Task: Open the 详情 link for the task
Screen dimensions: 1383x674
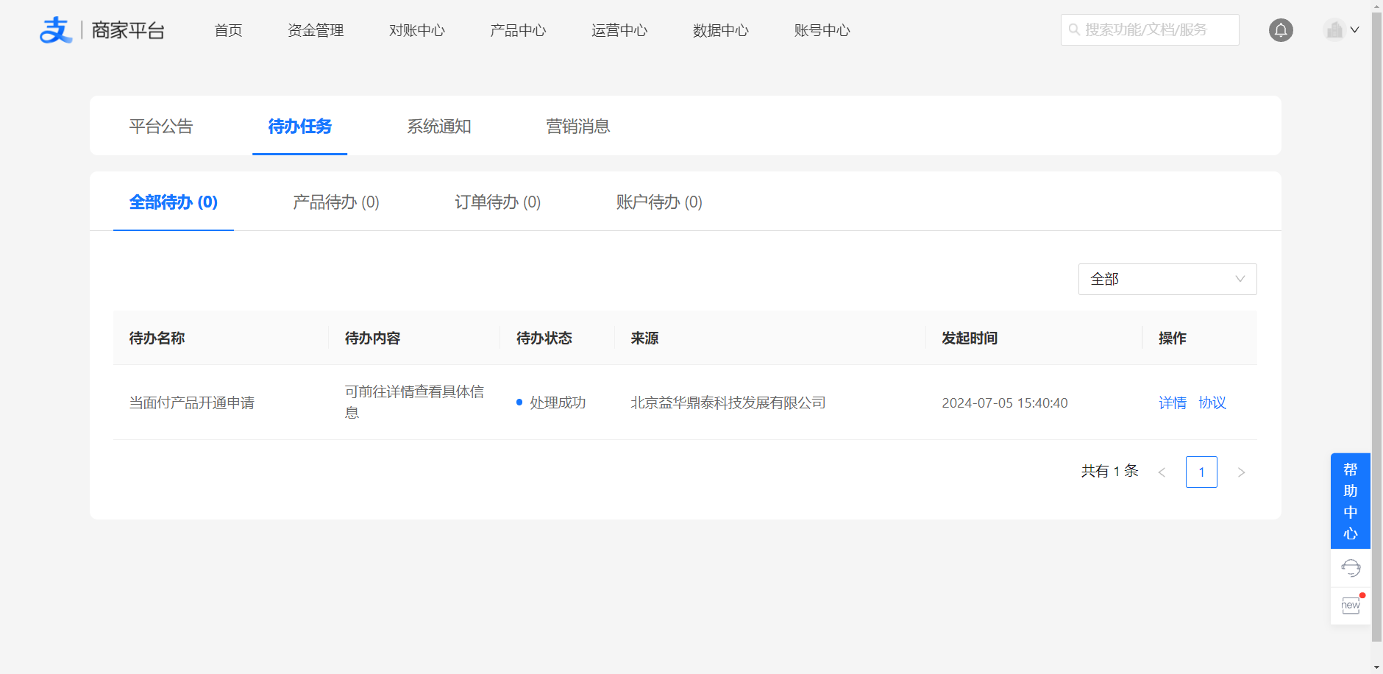Action: coord(1172,402)
